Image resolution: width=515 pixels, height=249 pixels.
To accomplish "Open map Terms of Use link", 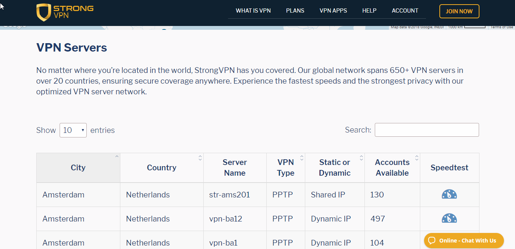I will [502, 27].
